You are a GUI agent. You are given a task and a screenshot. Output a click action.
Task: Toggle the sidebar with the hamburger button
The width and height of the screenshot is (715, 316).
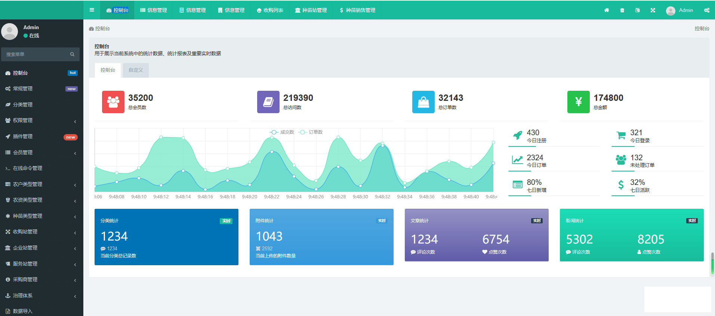pyautogui.click(x=92, y=10)
